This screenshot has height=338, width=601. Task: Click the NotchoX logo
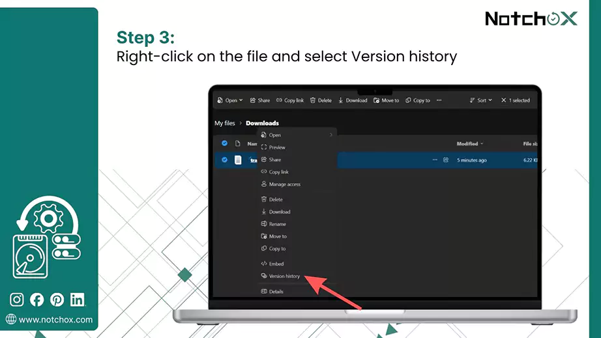pos(531,18)
